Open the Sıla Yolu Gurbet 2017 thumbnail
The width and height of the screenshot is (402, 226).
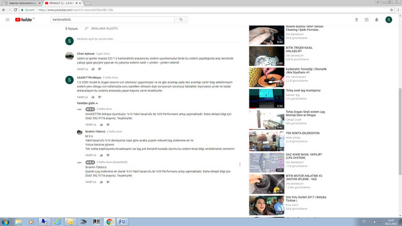point(266,205)
